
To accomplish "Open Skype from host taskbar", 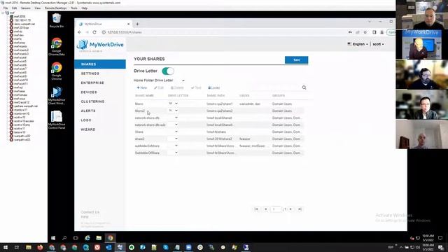I will [166, 247].
